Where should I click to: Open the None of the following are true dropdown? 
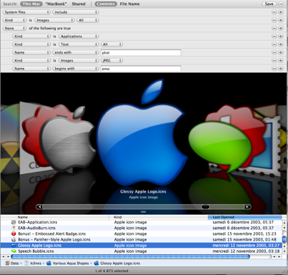[x=14, y=28]
